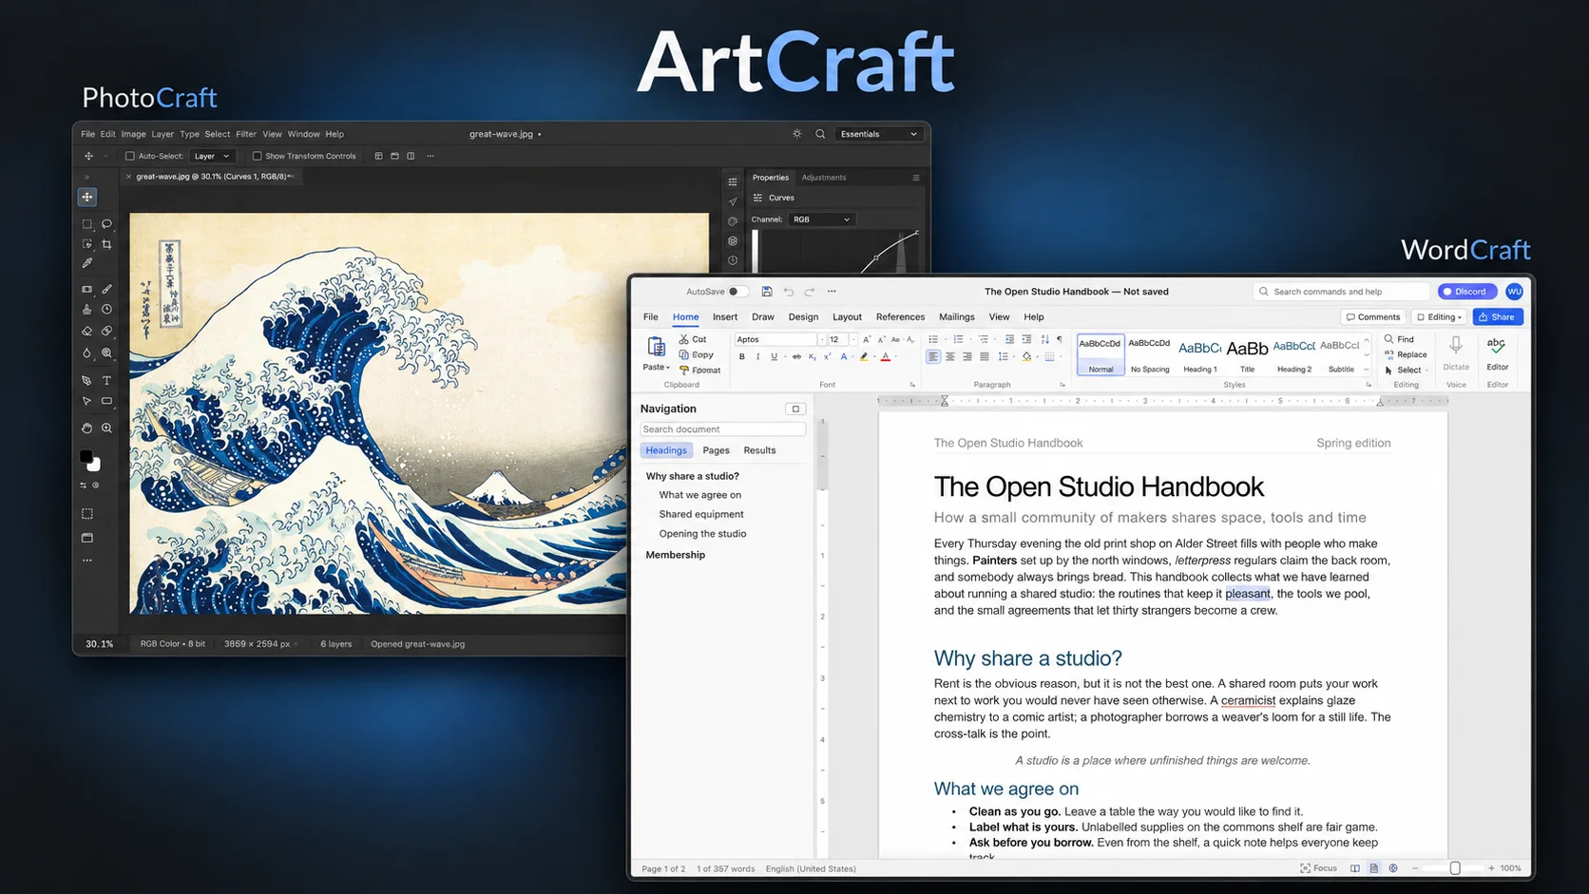This screenshot has width=1589, height=894.
Task: Switch to the Insert ribbon tab
Action: pyautogui.click(x=725, y=317)
